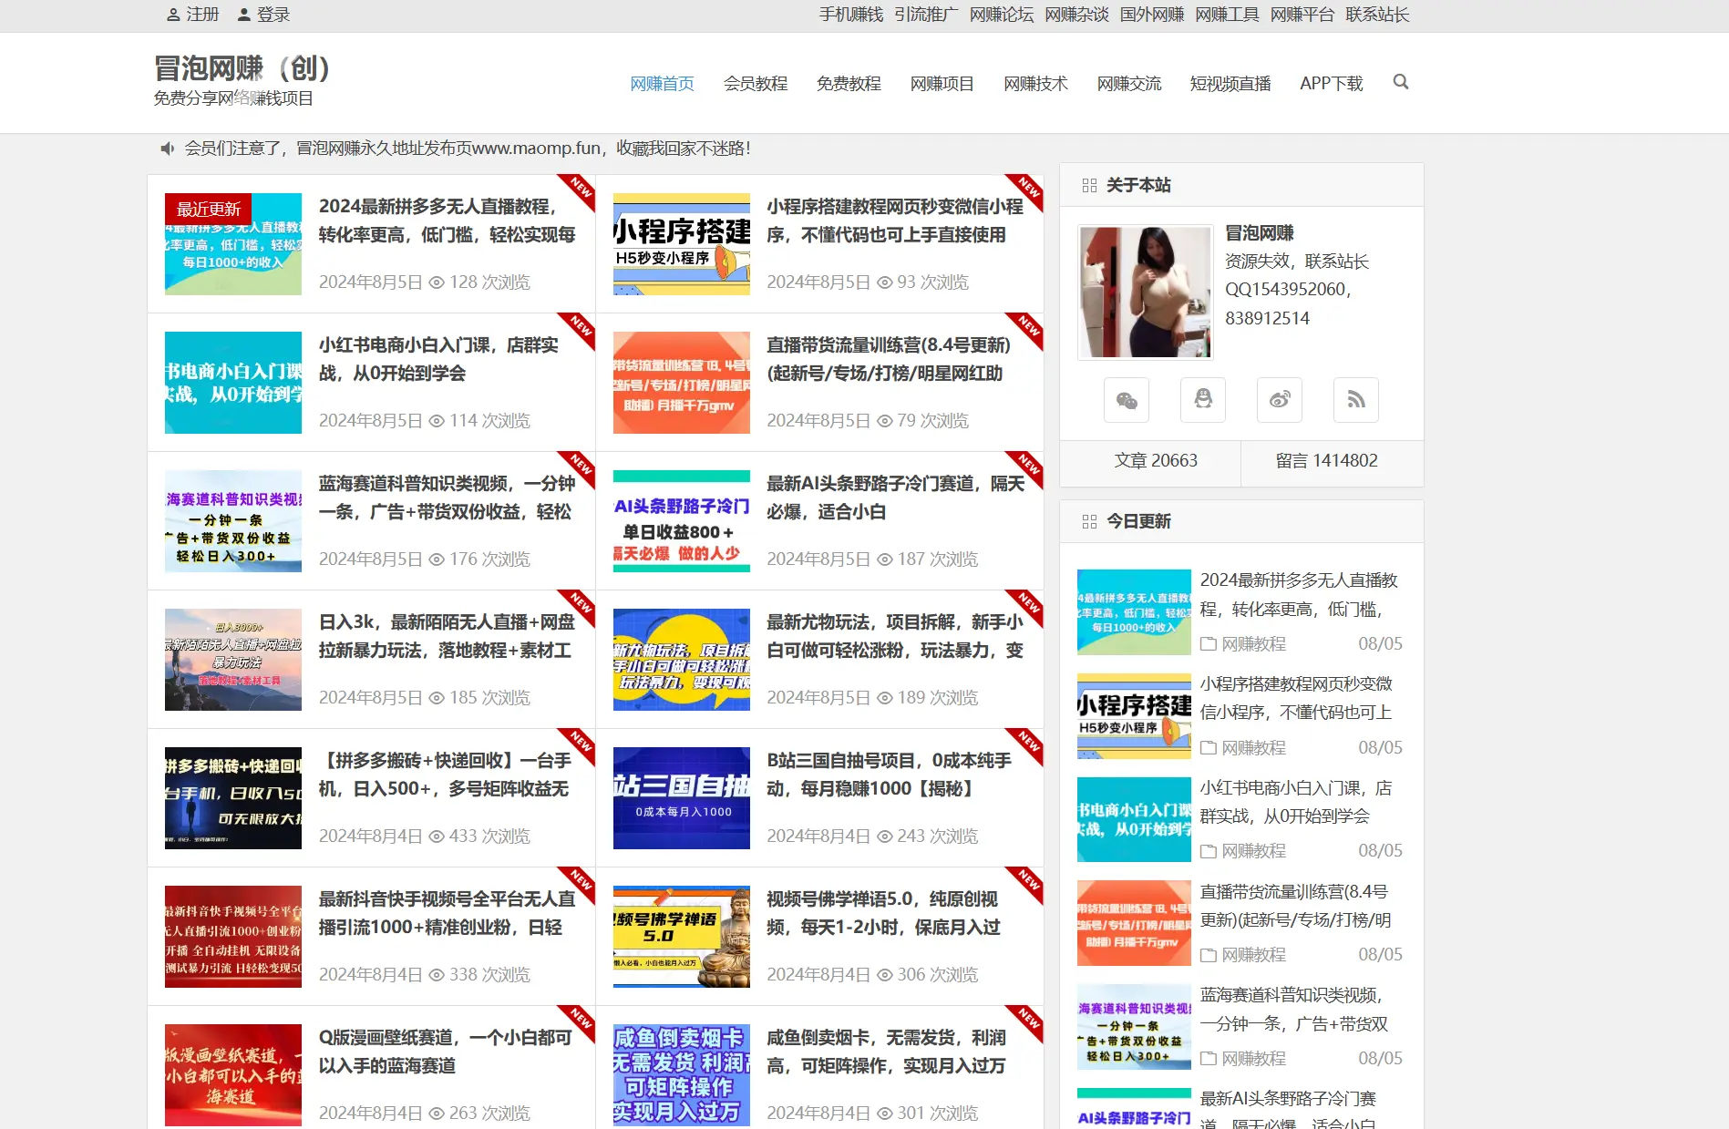Open 网赚工具 in top bar
This screenshot has width=1729, height=1129.
tap(1227, 15)
